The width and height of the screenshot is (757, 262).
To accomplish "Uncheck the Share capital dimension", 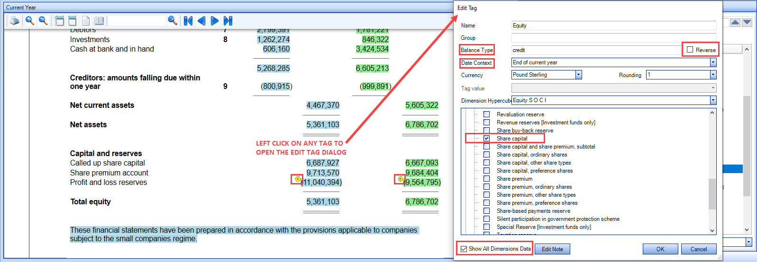I will point(486,139).
